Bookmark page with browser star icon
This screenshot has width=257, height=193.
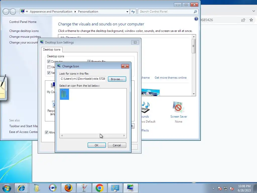coord(251,20)
